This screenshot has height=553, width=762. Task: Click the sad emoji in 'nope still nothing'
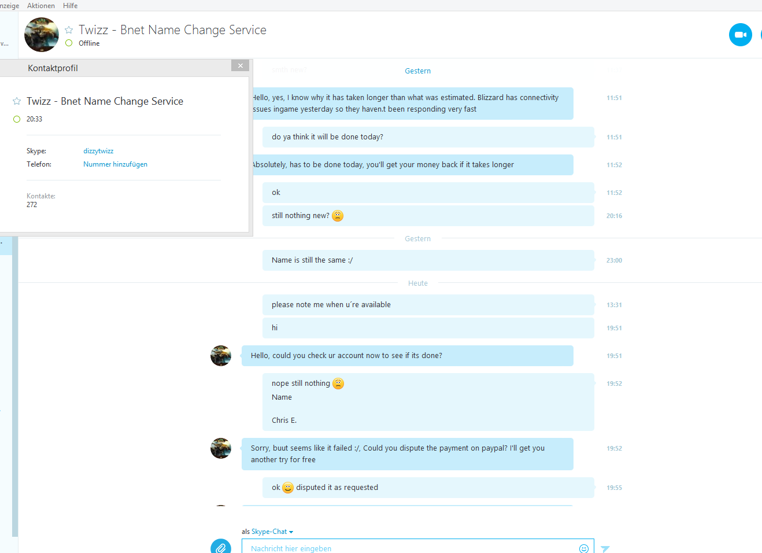tap(338, 384)
